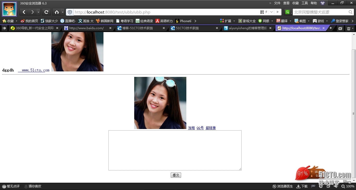Click the 超链接 hyperlink link
356x190 pixels.
211,128
